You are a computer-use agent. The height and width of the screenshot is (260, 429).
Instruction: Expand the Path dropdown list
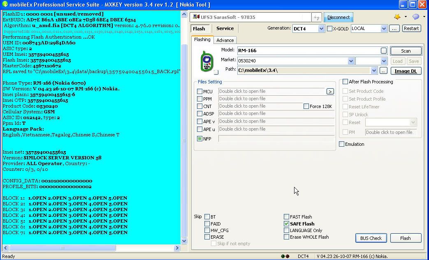(x=374, y=71)
